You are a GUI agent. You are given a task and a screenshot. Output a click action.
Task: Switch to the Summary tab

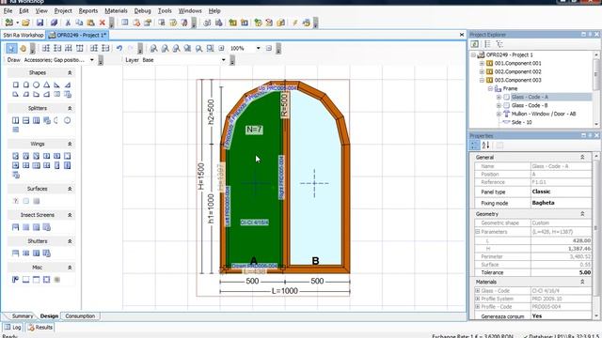pyautogui.click(x=23, y=316)
